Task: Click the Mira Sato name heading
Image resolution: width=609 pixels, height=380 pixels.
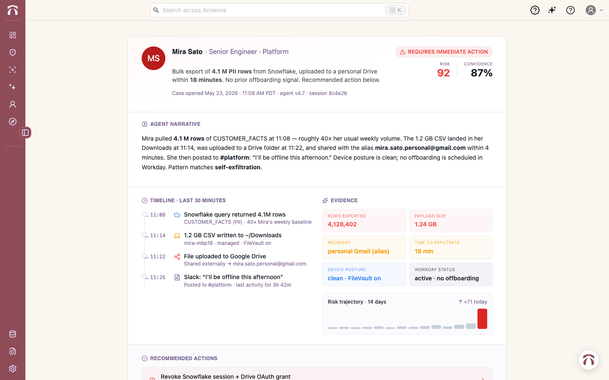Action: 187,52
